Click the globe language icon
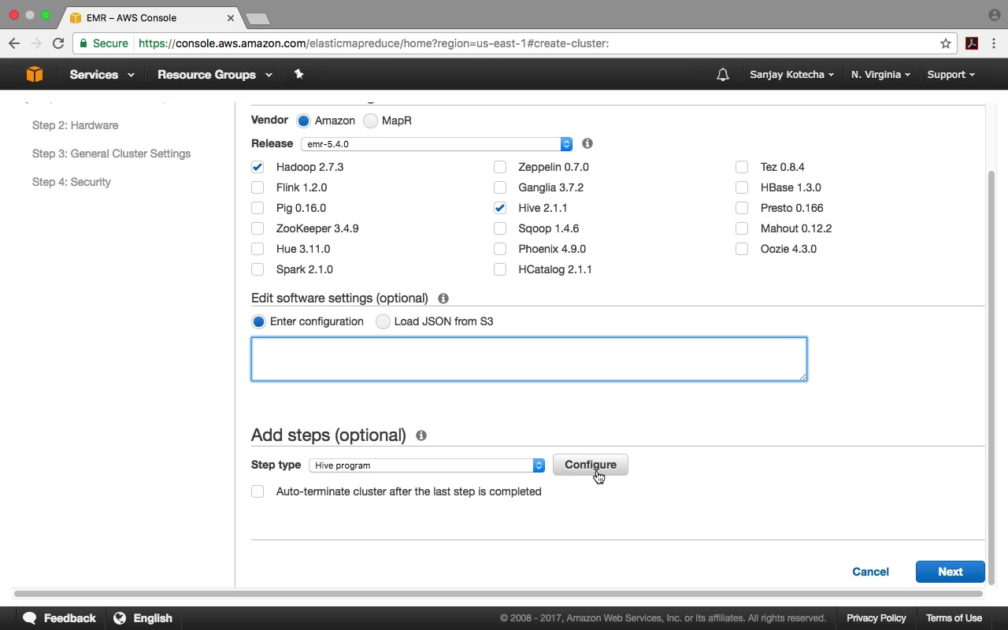 click(x=120, y=618)
